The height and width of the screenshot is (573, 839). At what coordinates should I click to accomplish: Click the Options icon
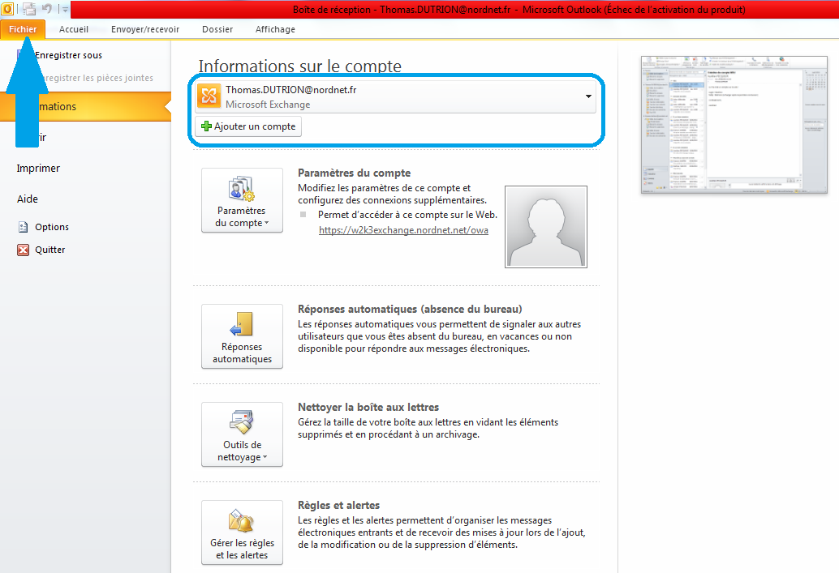pyautogui.click(x=23, y=227)
